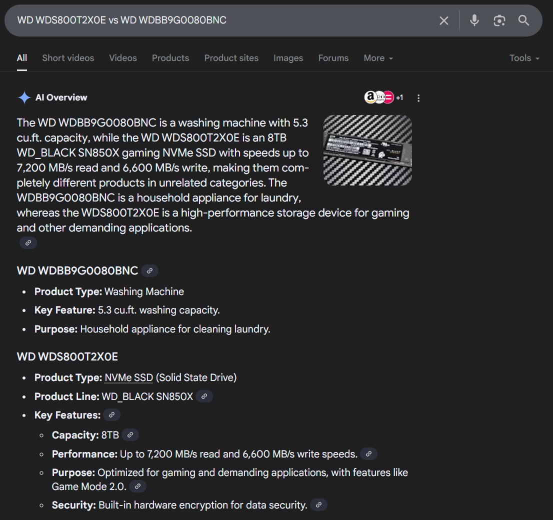Open source link after Security encryption line

(318, 505)
